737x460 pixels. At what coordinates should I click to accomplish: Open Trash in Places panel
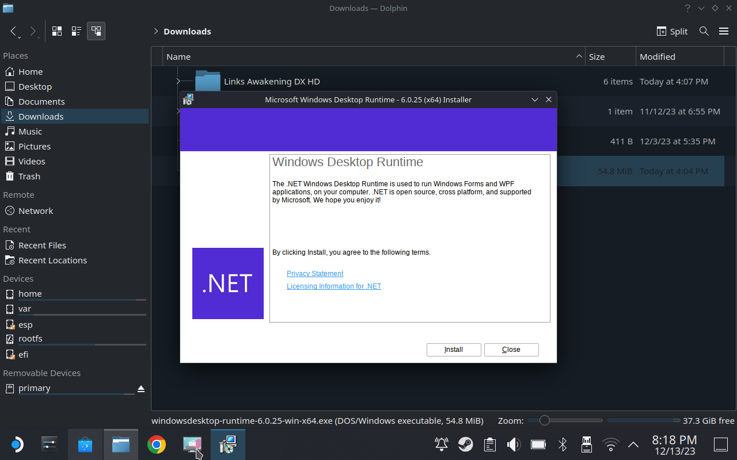tap(75, 177)
